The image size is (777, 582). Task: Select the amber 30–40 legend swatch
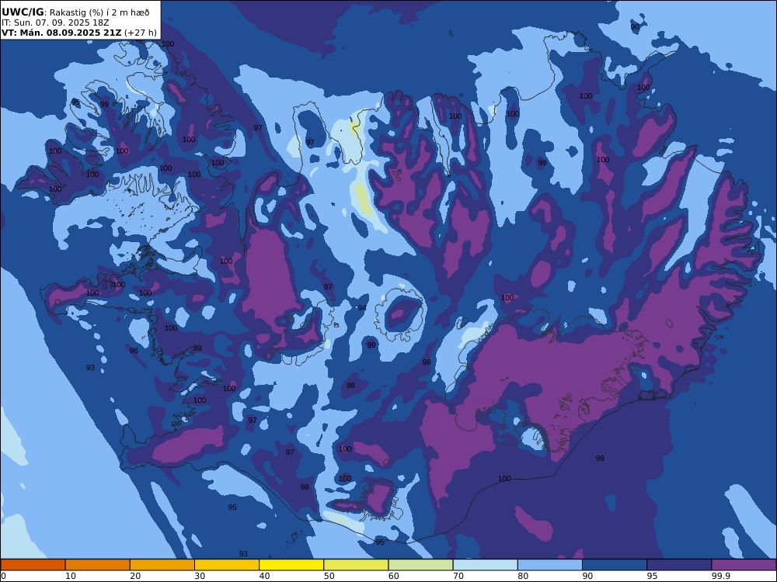227,565
